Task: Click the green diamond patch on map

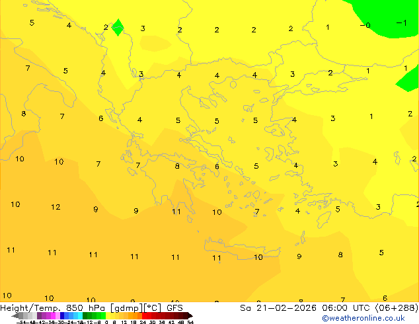Action: click(x=118, y=27)
